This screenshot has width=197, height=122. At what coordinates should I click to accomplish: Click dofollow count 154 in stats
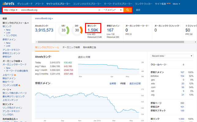point(182,76)
